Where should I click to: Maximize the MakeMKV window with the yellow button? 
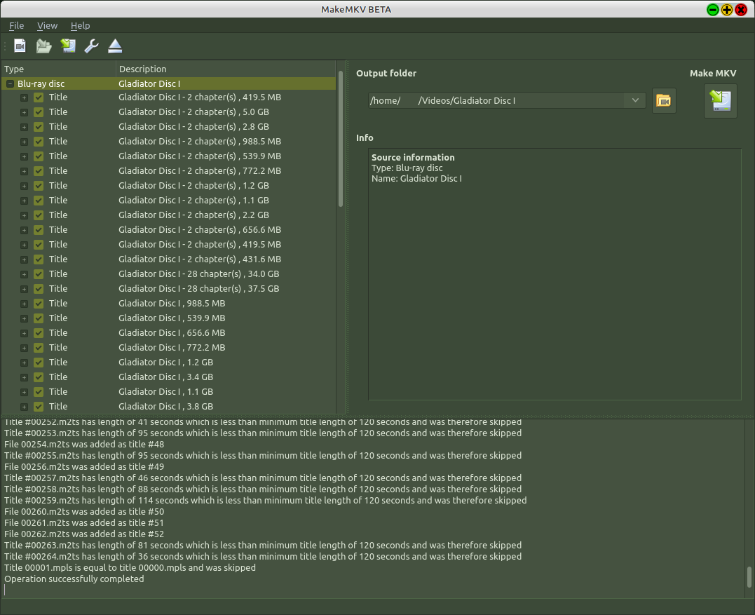pos(727,10)
